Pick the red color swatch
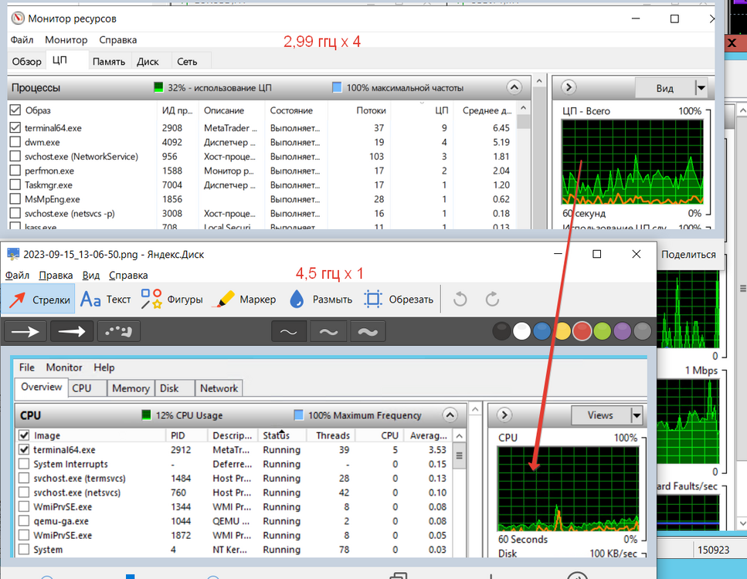This screenshot has width=747, height=579. coord(582,331)
